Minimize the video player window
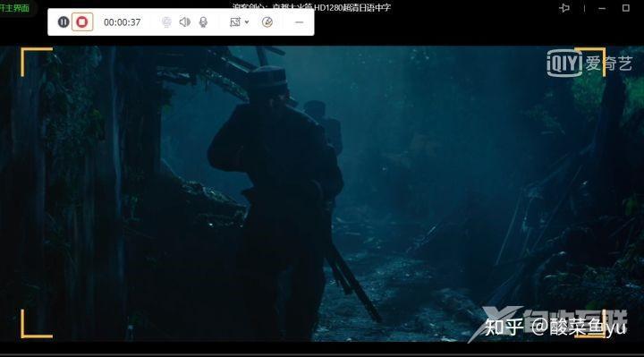 click(602, 8)
